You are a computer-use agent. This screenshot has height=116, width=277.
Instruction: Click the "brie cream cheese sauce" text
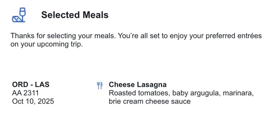(x=150, y=101)
